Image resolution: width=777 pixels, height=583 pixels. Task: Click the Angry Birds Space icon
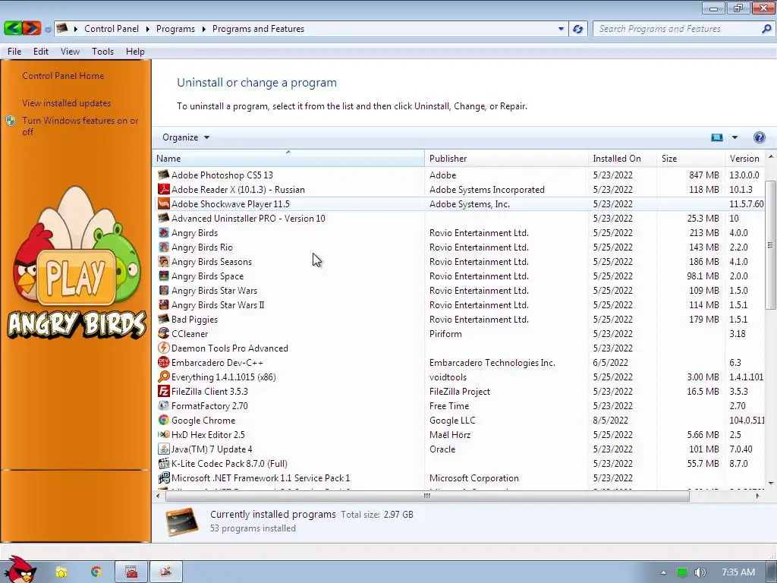point(164,276)
